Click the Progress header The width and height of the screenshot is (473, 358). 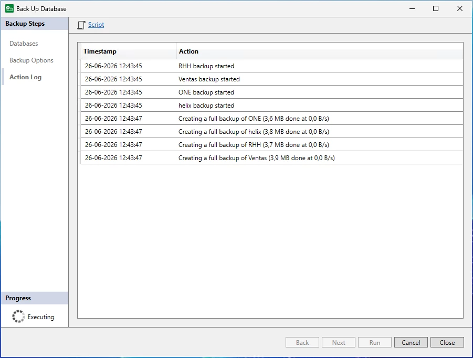(35, 298)
